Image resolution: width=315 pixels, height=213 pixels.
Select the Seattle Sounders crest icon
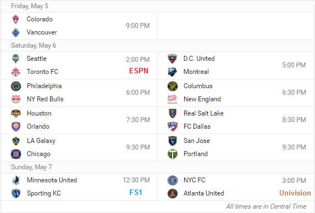pyautogui.click(x=16, y=59)
